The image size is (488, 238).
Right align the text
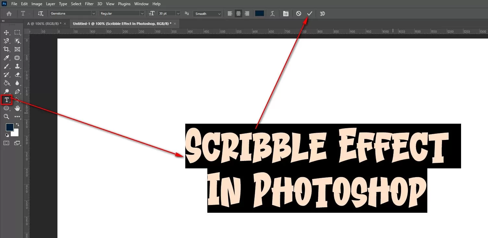247,14
